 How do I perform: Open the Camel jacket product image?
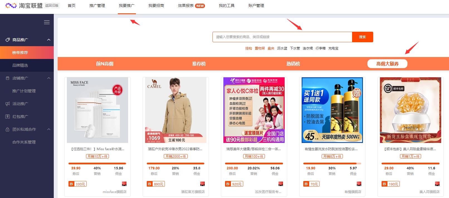coord(176,110)
